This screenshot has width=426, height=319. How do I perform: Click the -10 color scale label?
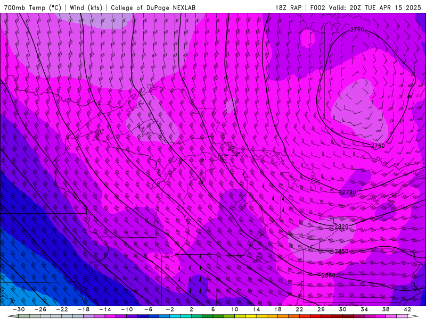tap(127, 309)
